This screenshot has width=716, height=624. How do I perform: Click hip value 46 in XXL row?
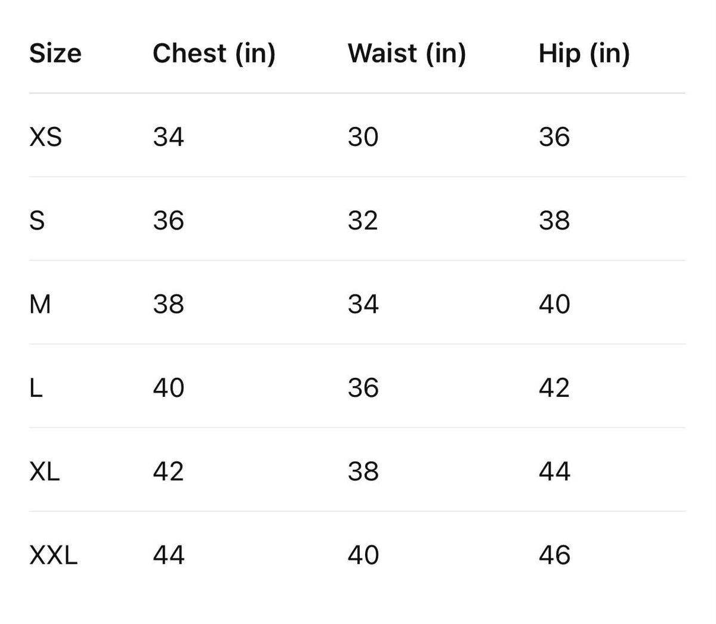pyautogui.click(x=554, y=555)
